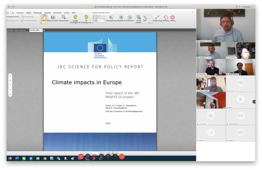Open the 100% zoom level dropdown
Image resolution: width=262 pixels, height=170 pixels.
coord(104,20)
